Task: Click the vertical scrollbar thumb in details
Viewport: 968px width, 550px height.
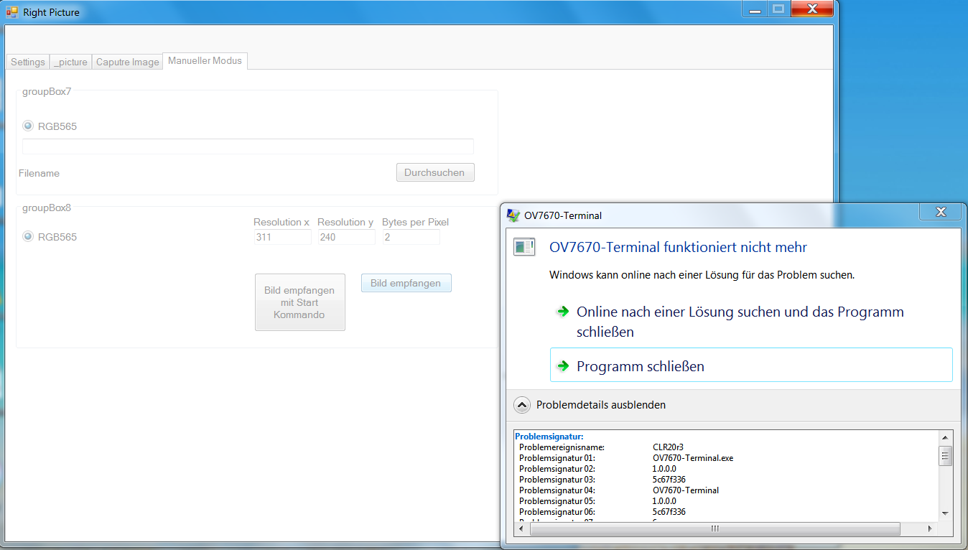Action: tap(946, 456)
